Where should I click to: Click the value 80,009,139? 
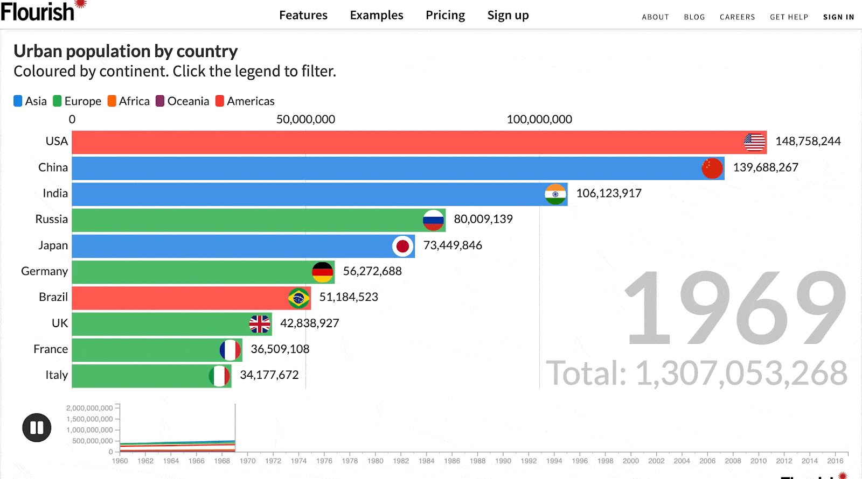click(483, 219)
